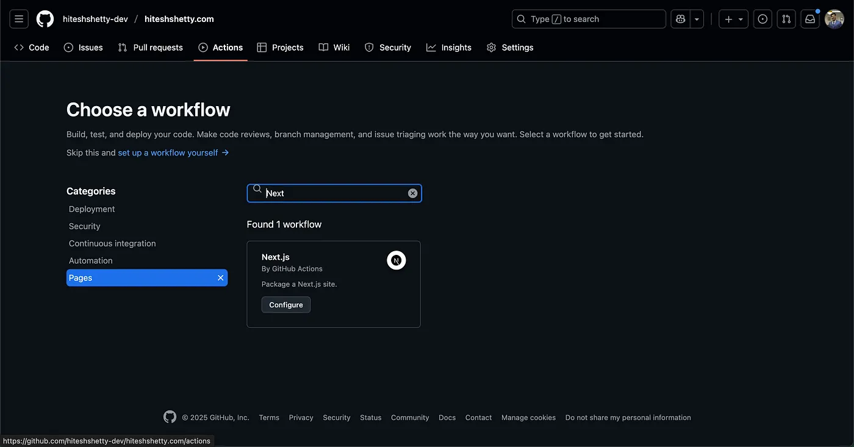Screen dimensions: 854x447
Task: Expand the Copilot dropdown arrow
Action: (697, 19)
